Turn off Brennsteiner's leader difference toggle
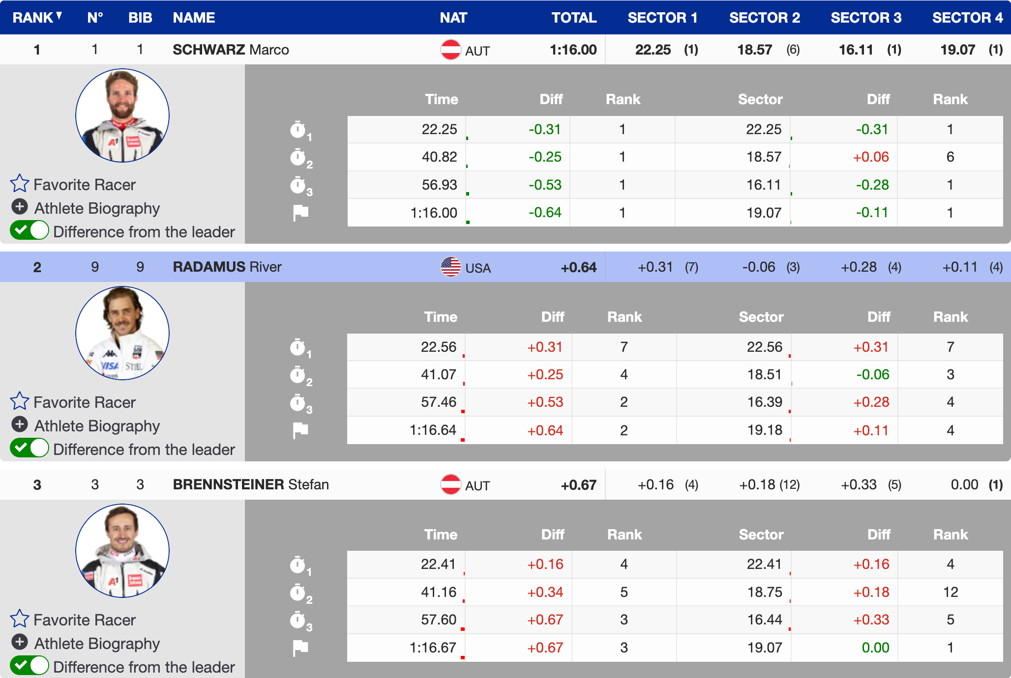This screenshot has width=1011, height=678. tap(30, 666)
